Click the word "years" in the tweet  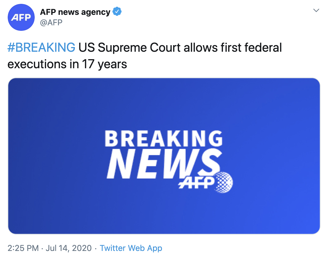113,64
